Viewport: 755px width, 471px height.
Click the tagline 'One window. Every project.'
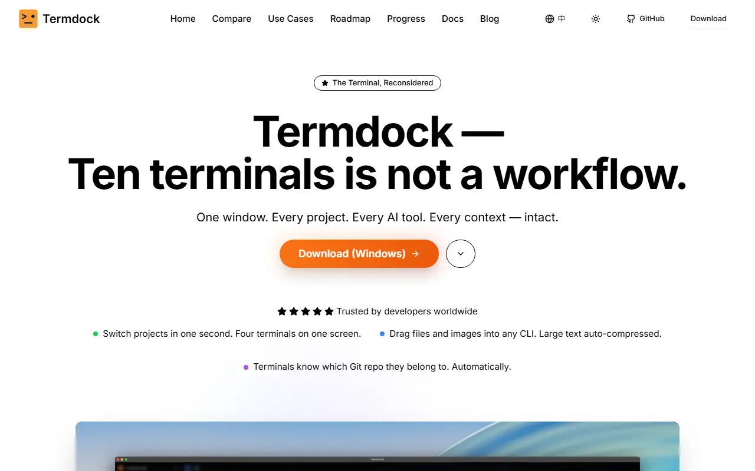click(377, 217)
